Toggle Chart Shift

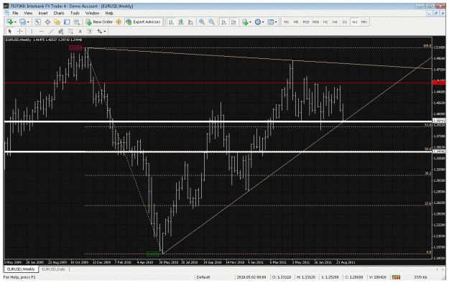(x=233, y=22)
